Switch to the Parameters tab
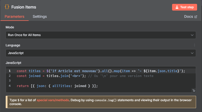The width and height of the screenshot is (202, 112). coord(14,16)
